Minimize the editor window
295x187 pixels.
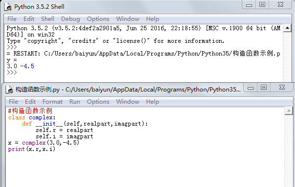pyautogui.click(x=251, y=87)
